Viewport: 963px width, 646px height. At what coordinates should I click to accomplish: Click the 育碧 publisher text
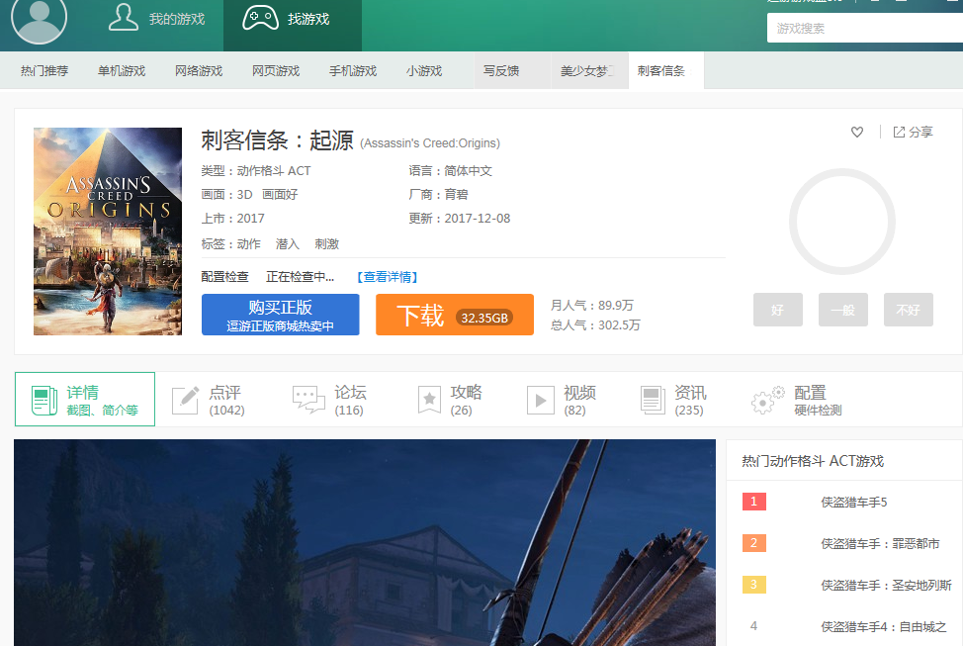(457, 195)
